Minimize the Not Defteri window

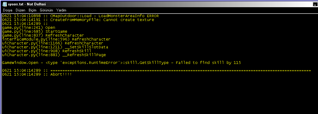click(x=315, y=4)
